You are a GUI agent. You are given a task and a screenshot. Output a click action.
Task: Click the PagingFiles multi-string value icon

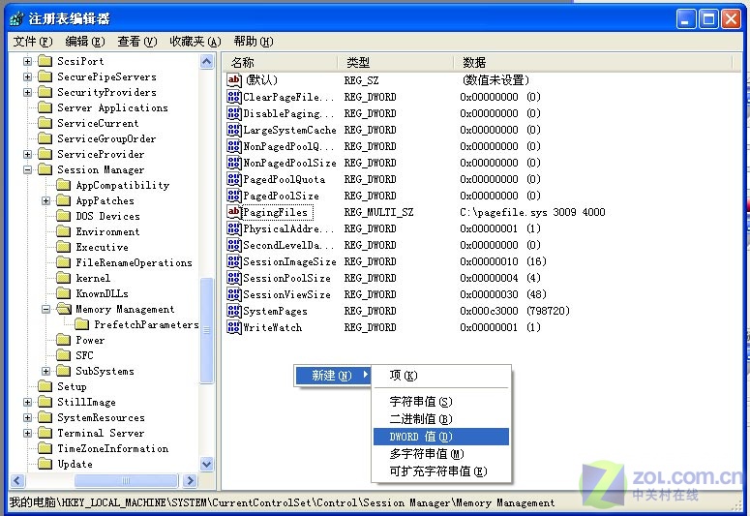(x=234, y=212)
